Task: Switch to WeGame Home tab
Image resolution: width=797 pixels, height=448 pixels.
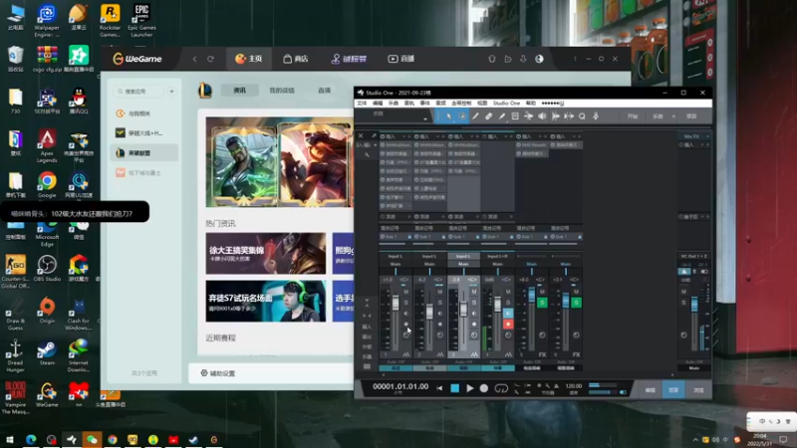Action: (248, 59)
